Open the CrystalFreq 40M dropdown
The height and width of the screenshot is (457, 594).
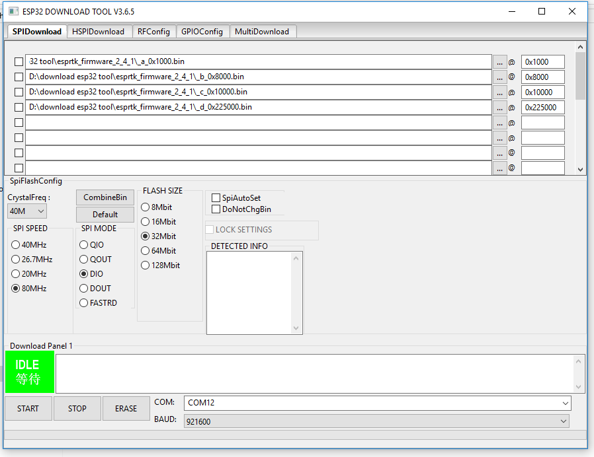click(x=27, y=211)
